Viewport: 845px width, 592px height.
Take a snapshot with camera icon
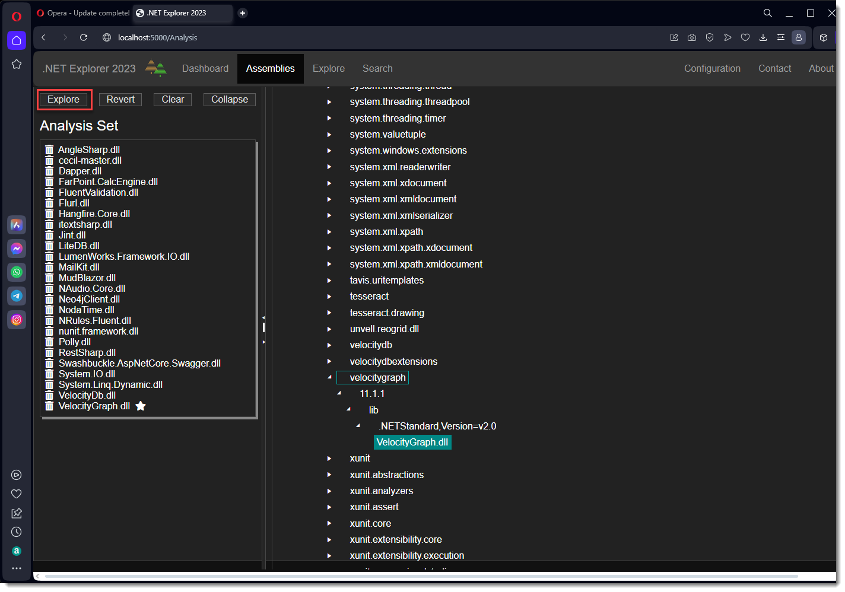[692, 37]
